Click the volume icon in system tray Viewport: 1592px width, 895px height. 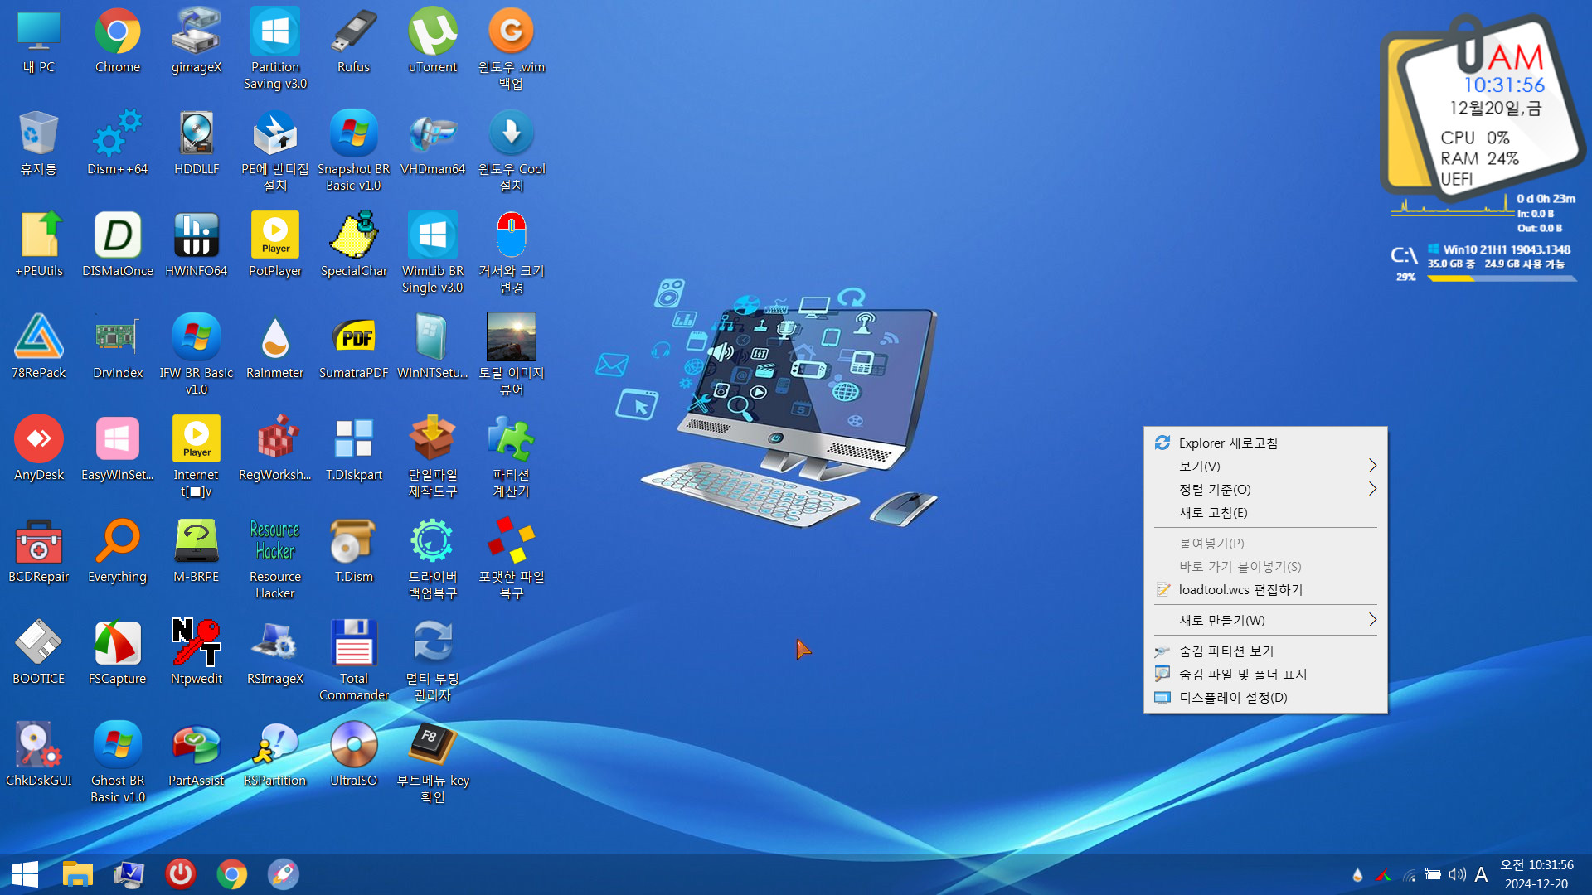(1457, 874)
